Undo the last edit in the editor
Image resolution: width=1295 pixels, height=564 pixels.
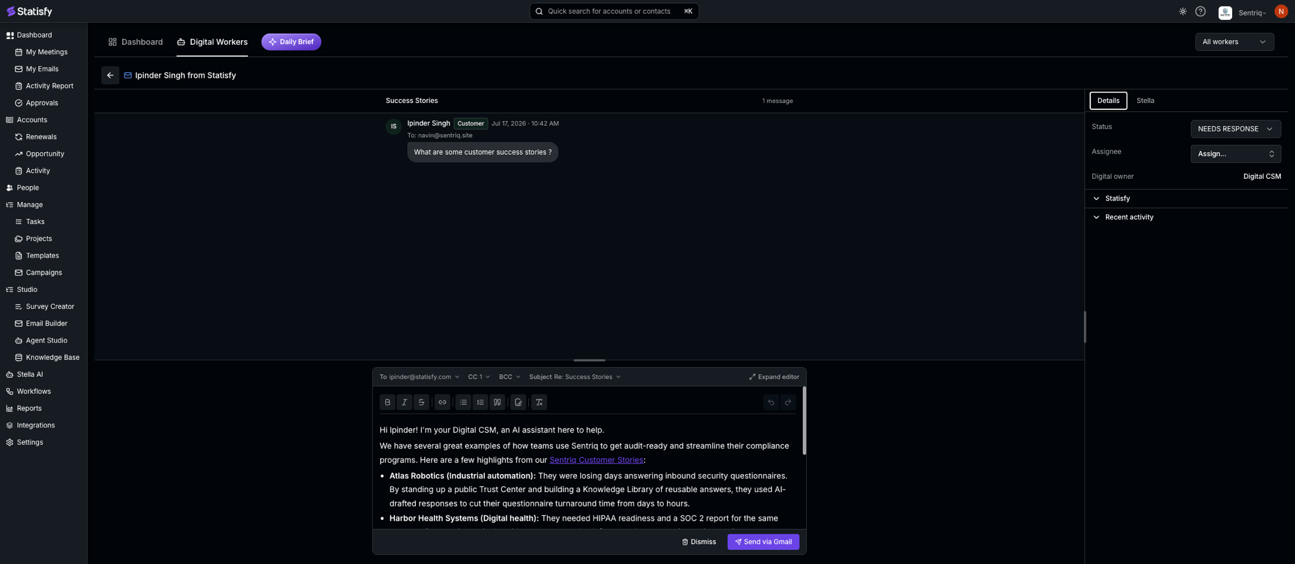coord(771,402)
